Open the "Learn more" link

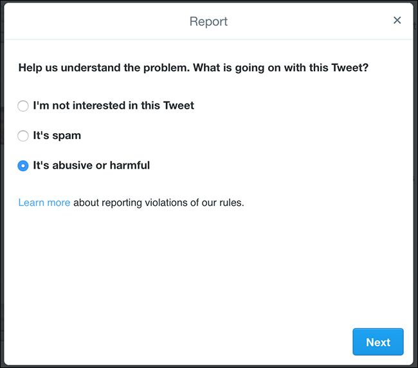(x=44, y=203)
